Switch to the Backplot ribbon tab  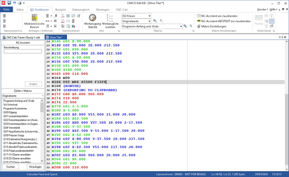61,9
